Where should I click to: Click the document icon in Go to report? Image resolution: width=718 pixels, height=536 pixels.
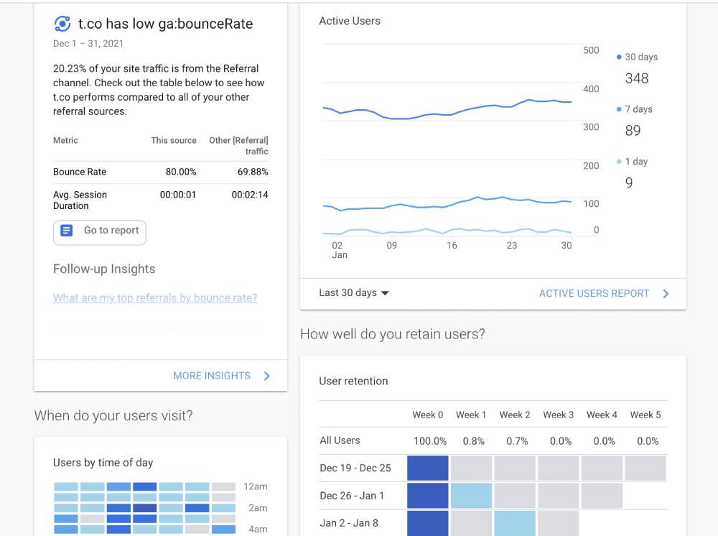pyautogui.click(x=66, y=231)
